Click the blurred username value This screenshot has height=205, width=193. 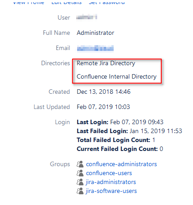tap(86, 17)
